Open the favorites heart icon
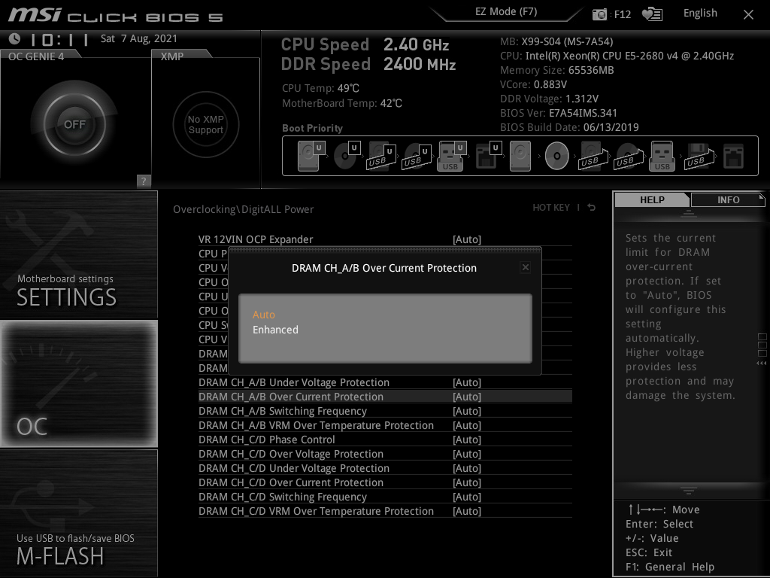Image resolution: width=770 pixels, height=578 pixels. 652,14
